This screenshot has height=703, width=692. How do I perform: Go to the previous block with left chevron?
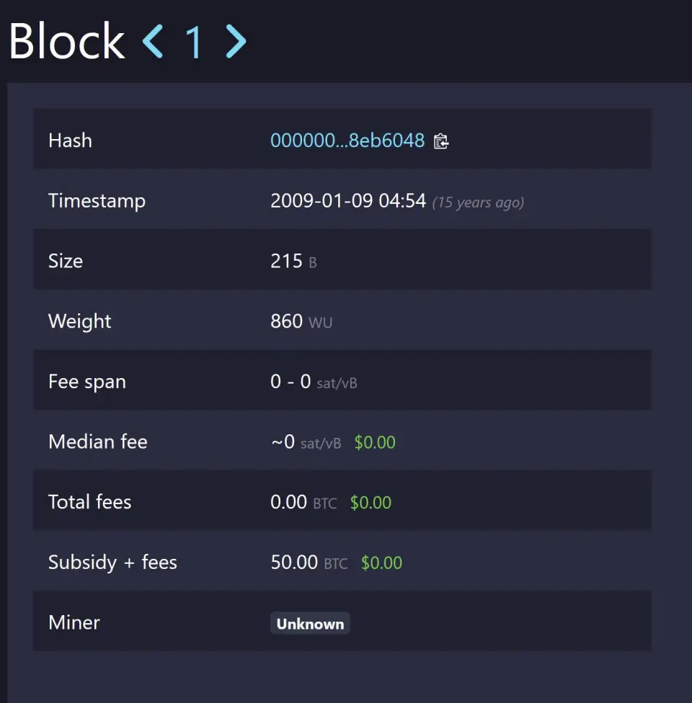tap(153, 41)
